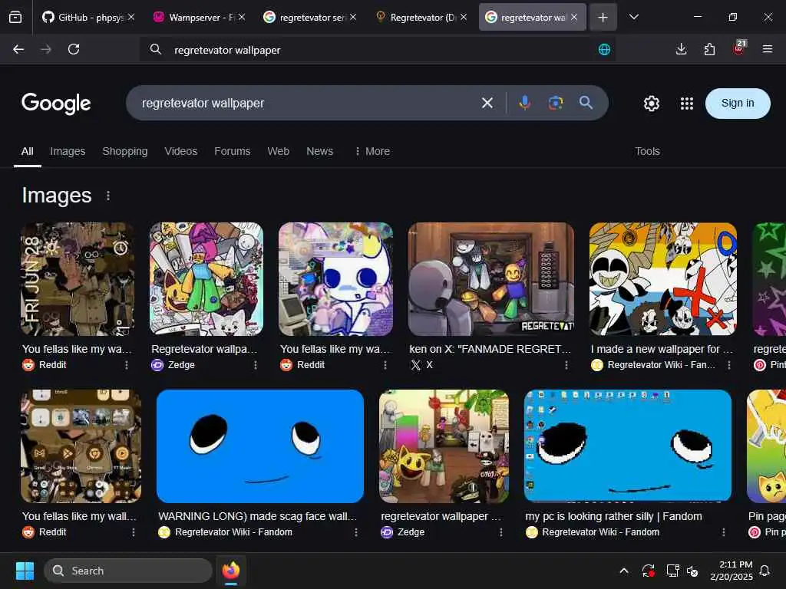This screenshot has width=786, height=589.
Task: Click into the Google search field
Action: 305,104
